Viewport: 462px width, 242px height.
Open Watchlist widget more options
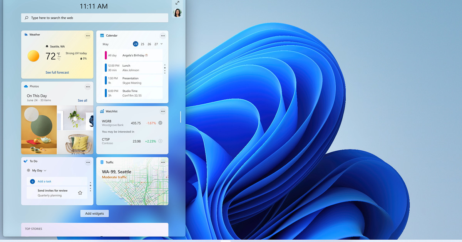coord(163,111)
